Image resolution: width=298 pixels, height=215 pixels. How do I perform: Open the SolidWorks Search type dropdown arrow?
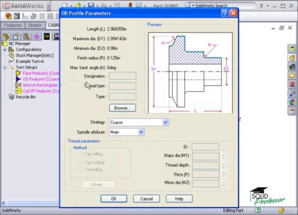coord(193,5)
